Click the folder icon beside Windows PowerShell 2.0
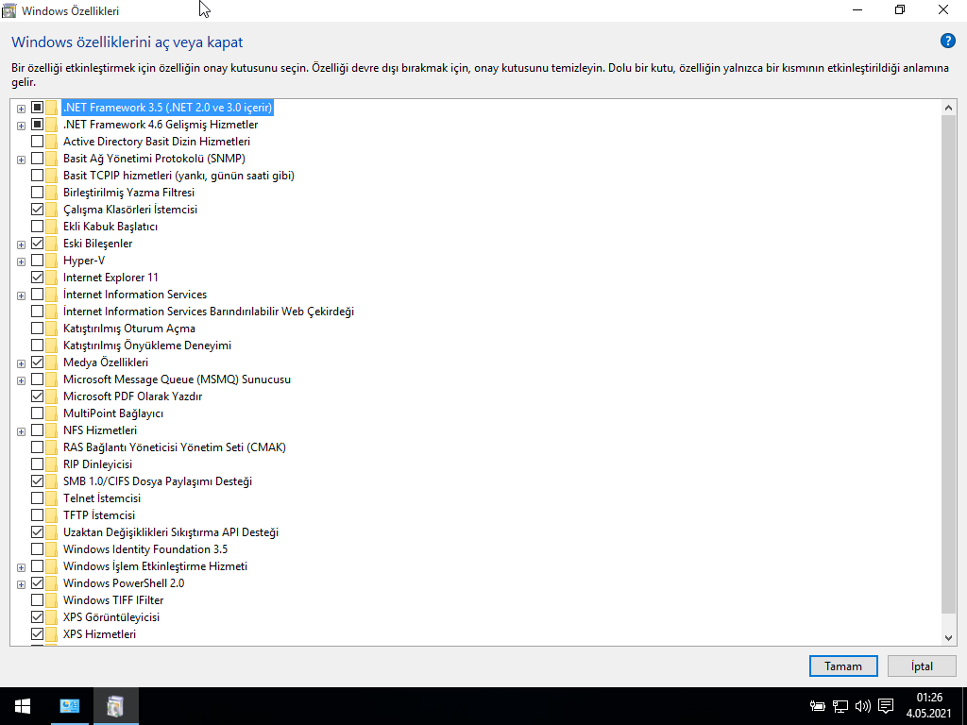967x725 pixels. [x=51, y=583]
